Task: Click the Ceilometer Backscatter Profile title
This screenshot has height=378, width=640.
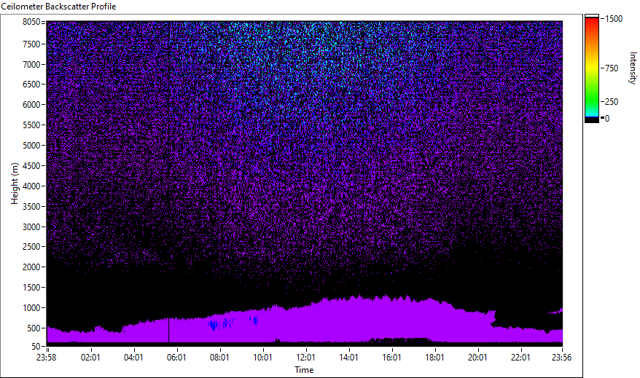Action: (x=59, y=7)
